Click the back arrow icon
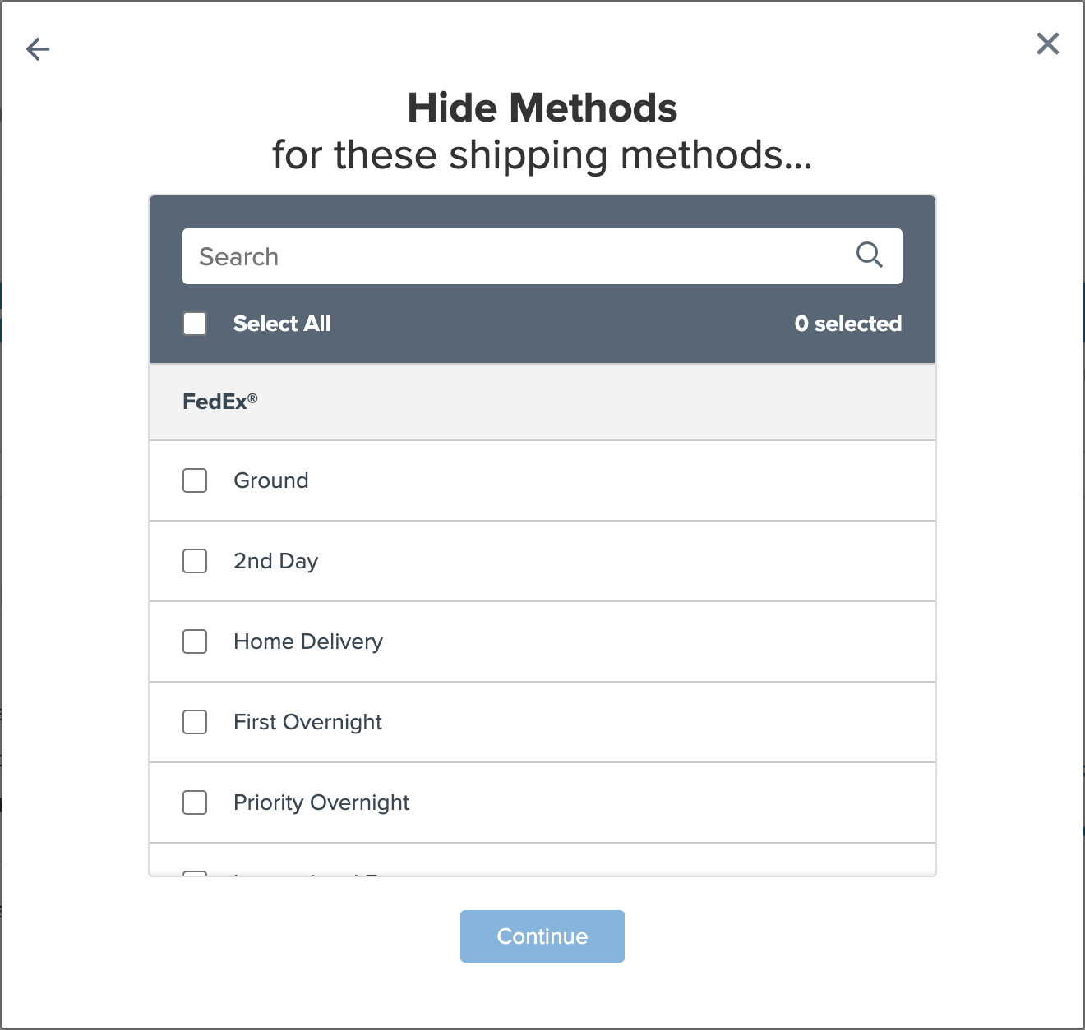Viewport: 1085px width, 1030px height. (x=38, y=49)
